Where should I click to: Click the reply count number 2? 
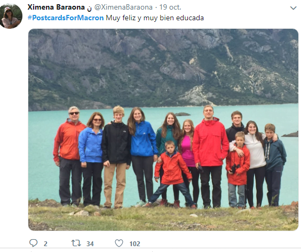(x=45, y=244)
